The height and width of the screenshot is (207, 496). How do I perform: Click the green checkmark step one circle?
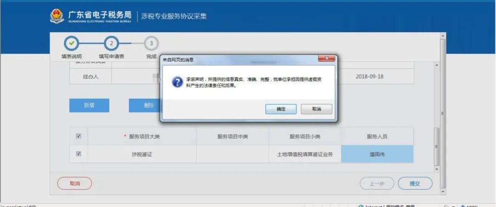tap(72, 43)
